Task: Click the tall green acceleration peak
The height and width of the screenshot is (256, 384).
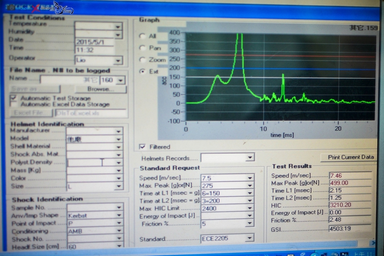Action: (239, 61)
